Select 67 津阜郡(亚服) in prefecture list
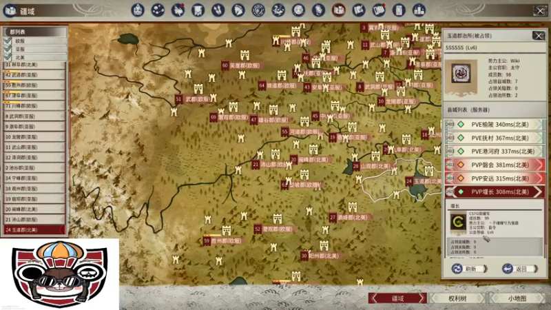Viewport: 551px width, 310px height. point(34,95)
